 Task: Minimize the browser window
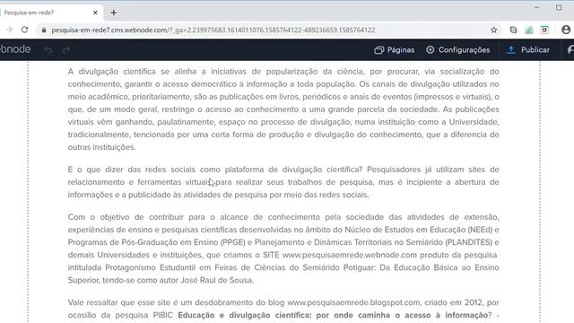click(x=536, y=7)
